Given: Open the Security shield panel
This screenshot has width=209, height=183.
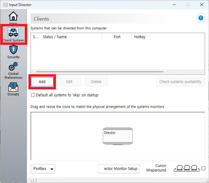Looking at the screenshot, I should click(13, 52).
